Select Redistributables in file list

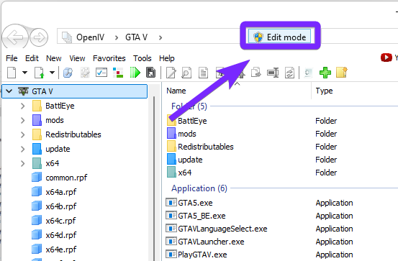[x=200, y=147]
